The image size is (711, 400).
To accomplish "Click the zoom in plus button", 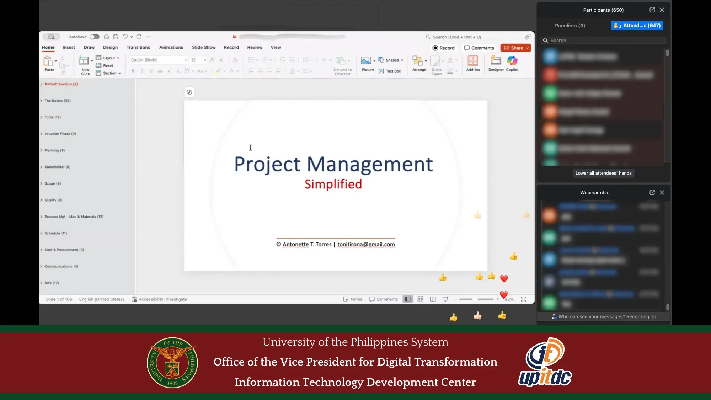I will [497, 299].
